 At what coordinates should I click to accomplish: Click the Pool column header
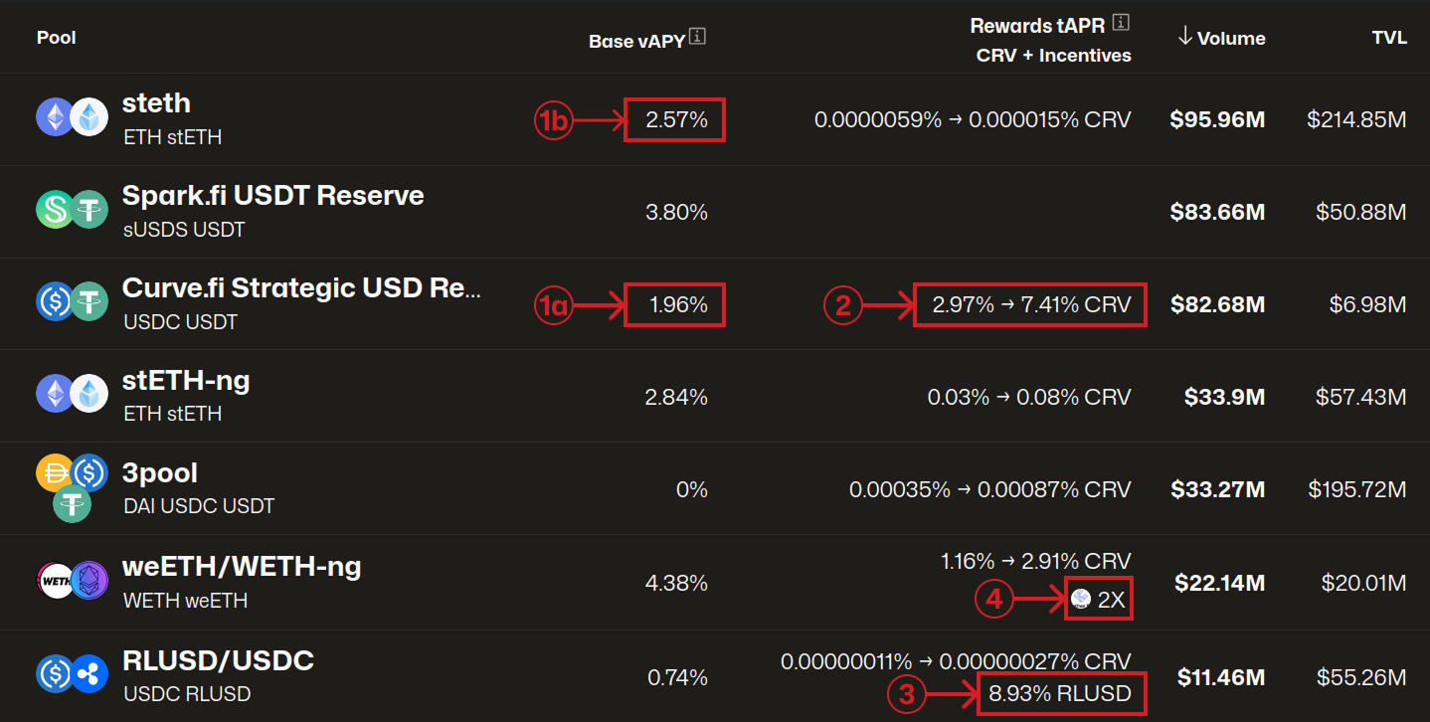tap(57, 38)
